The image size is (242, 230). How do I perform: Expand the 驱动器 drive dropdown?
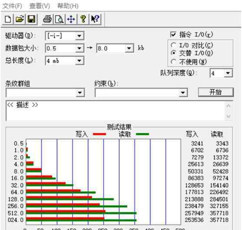[x=79, y=36]
